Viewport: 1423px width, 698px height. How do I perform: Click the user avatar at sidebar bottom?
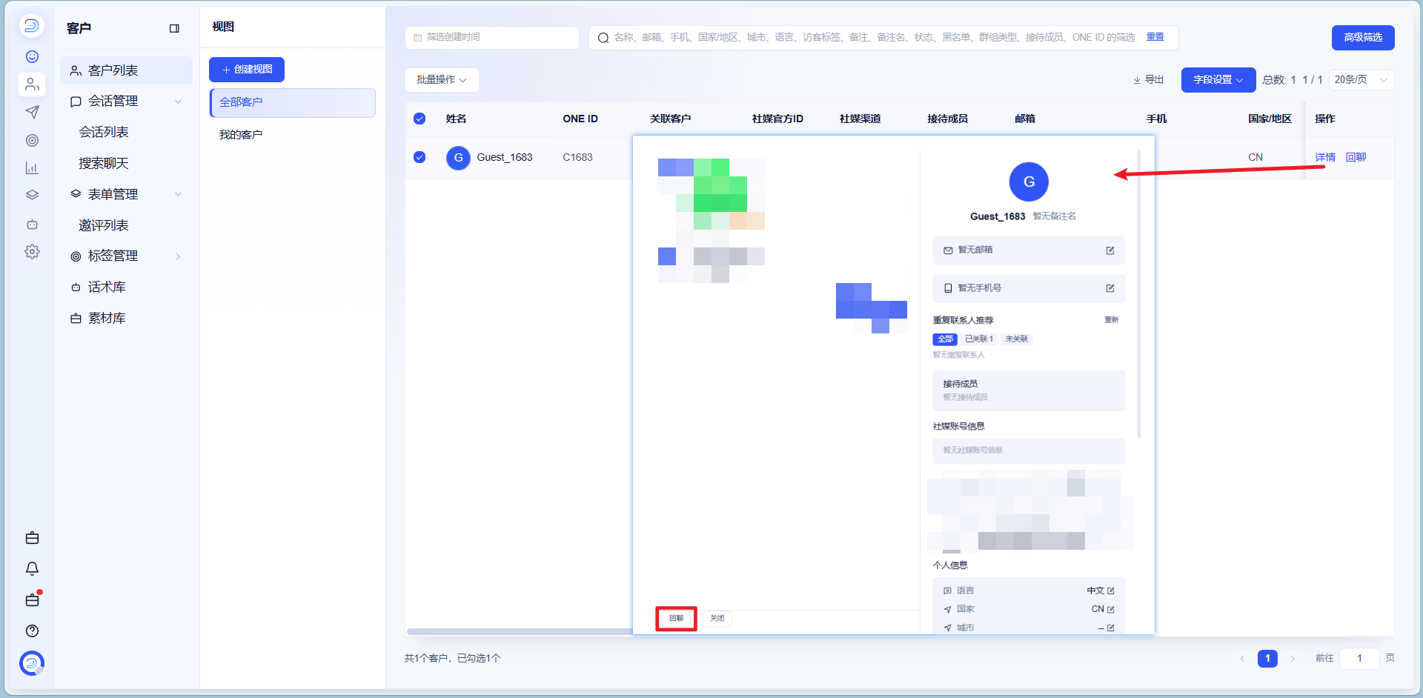coord(32,663)
